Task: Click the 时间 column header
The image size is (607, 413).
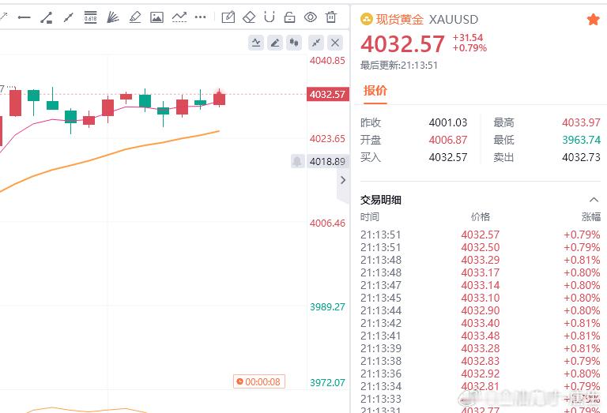Action: pyautogui.click(x=370, y=216)
